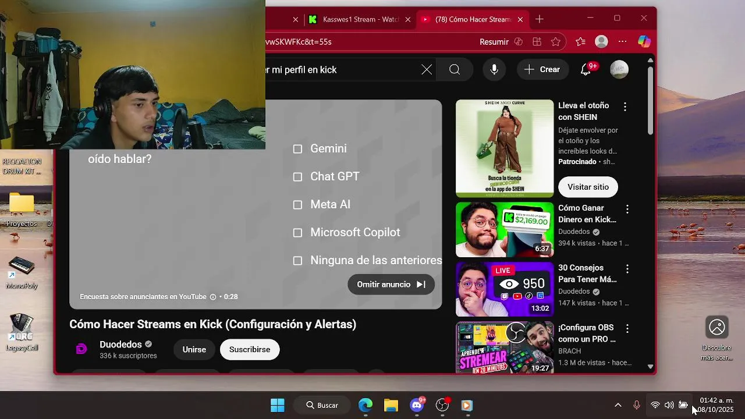Open the Copilot icon in Edge toolbar

click(644, 42)
